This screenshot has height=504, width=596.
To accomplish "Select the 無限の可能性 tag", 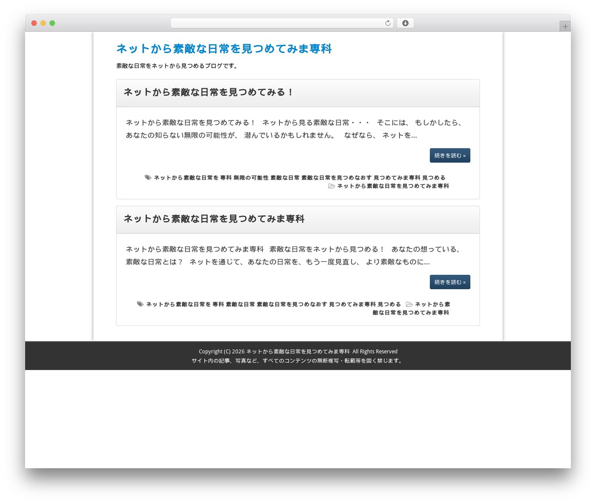I will pyautogui.click(x=251, y=178).
